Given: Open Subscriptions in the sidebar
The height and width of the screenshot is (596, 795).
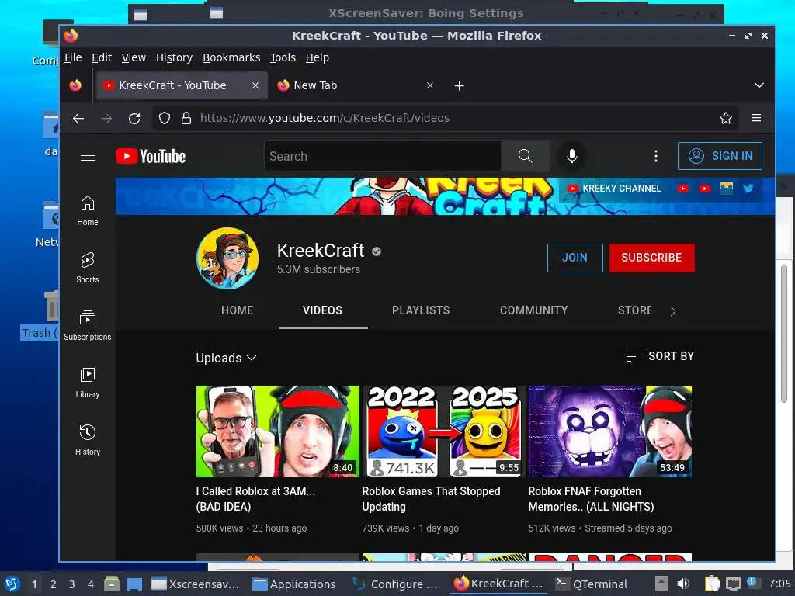Looking at the screenshot, I should [88, 325].
